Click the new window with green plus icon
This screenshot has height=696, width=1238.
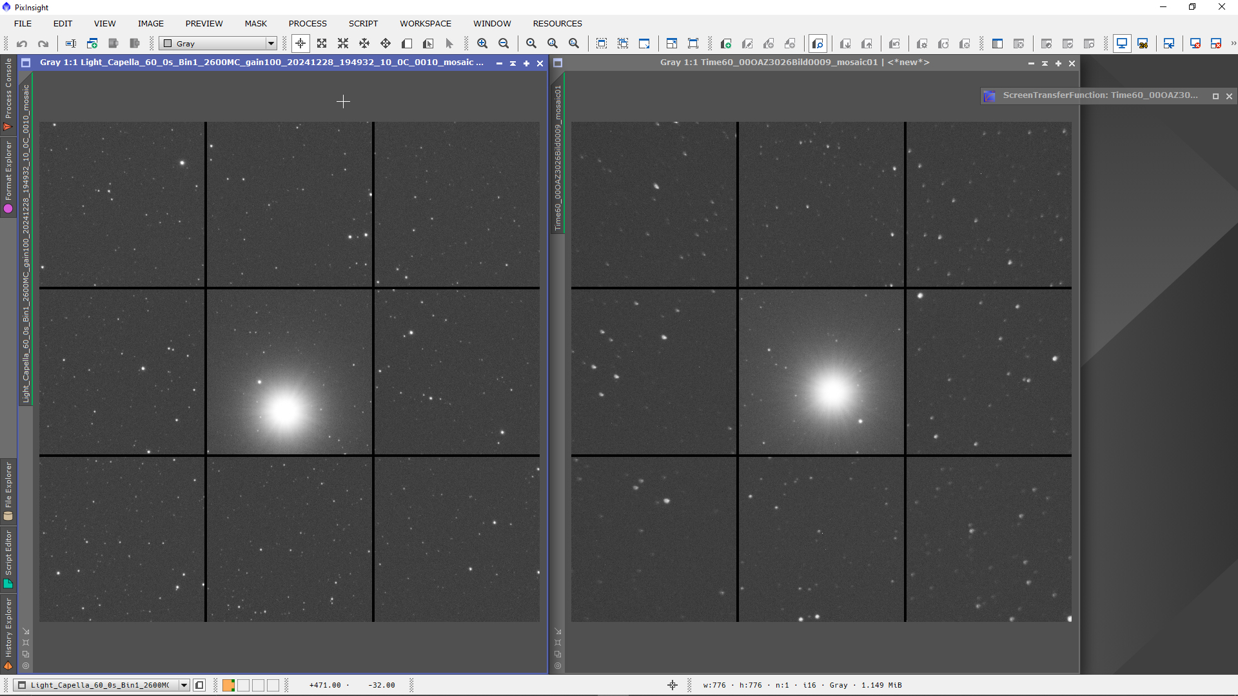(92, 44)
